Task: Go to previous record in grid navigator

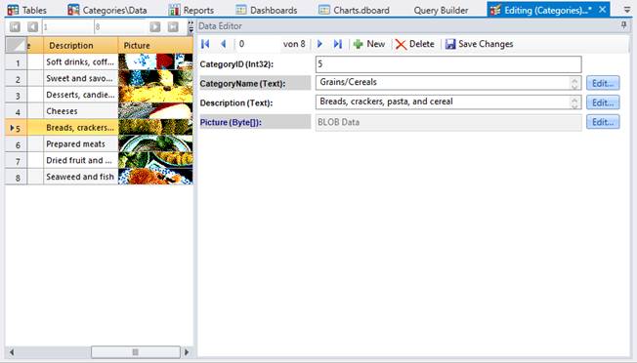Action: pos(32,26)
